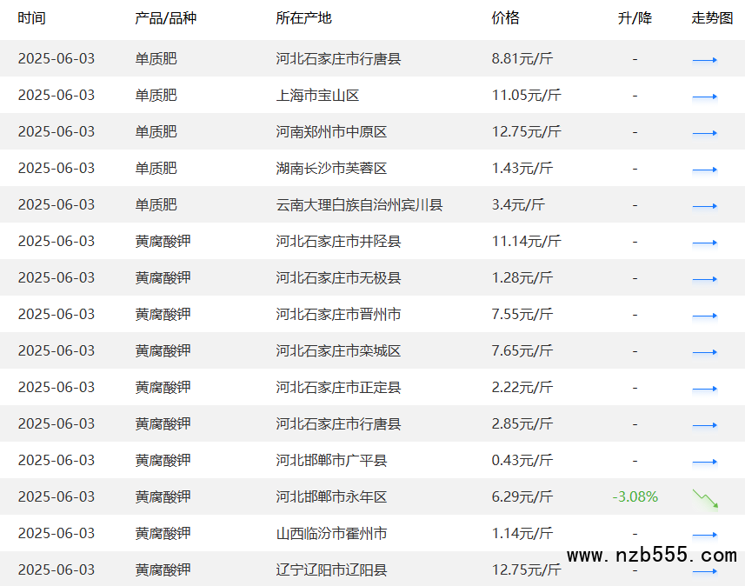Open trend arrow for 云南大理白族自治州宾川县

point(705,206)
